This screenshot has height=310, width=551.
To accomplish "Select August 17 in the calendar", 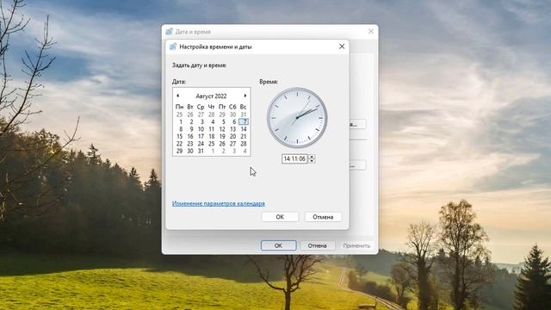I will [x=201, y=136].
